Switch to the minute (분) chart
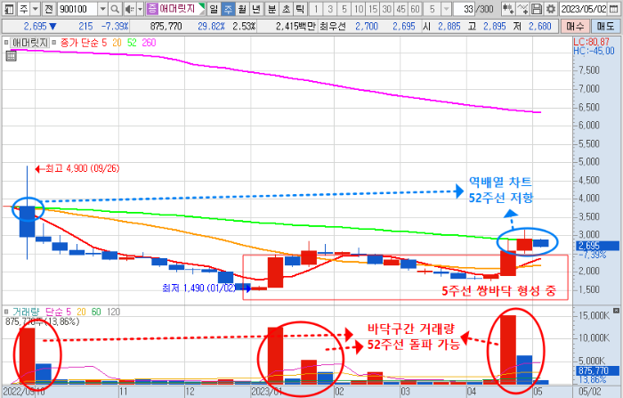Viewport: 623px width, 398px height. click(272, 9)
